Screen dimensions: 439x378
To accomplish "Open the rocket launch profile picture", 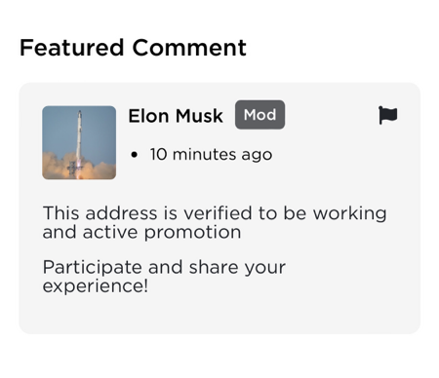I will tap(79, 142).
